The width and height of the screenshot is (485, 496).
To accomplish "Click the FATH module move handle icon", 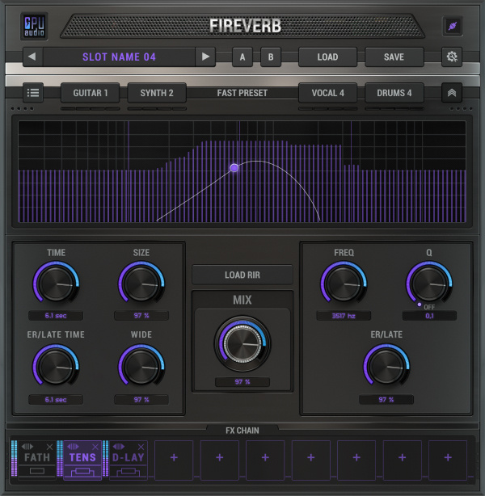I will (x=27, y=447).
